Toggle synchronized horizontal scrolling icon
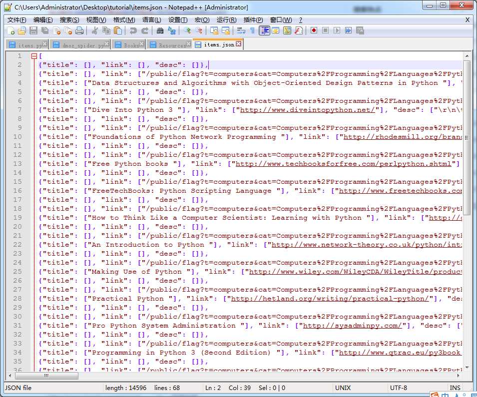Viewport: 477px width, 397px height. (226, 30)
